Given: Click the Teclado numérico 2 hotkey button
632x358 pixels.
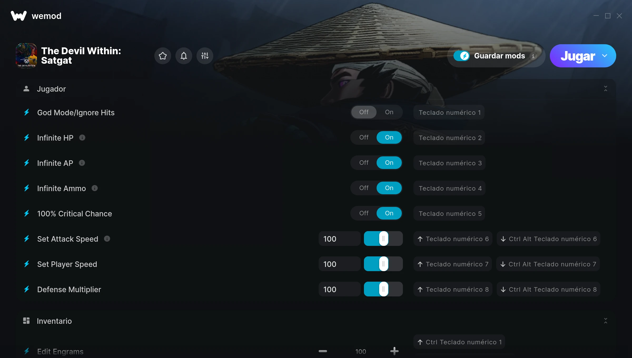Looking at the screenshot, I should (449, 138).
